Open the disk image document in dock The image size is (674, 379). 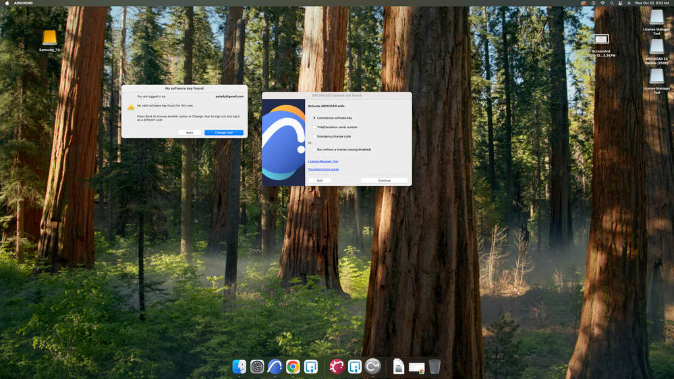coord(399,367)
